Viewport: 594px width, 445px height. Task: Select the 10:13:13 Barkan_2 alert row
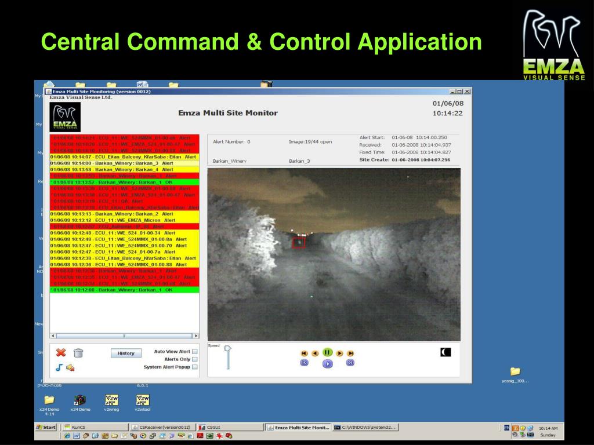[x=124, y=214]
